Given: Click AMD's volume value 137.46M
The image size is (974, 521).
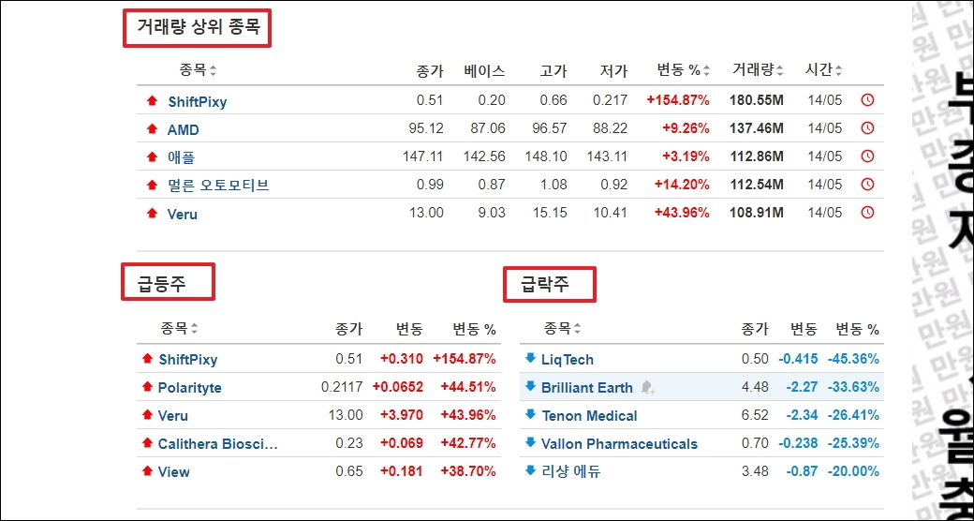Looking at the screenshot, I should [x=756, y=128].
